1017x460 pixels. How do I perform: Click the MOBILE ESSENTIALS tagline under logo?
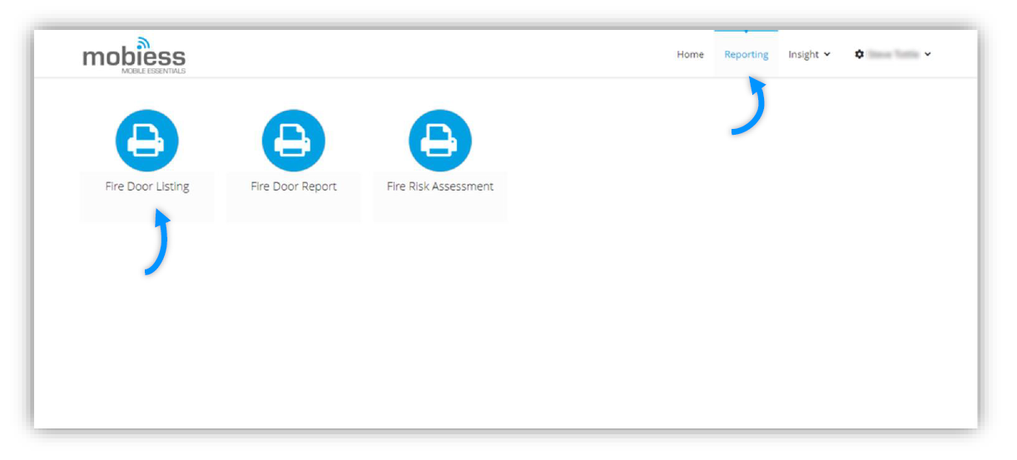tap(153, 72)
